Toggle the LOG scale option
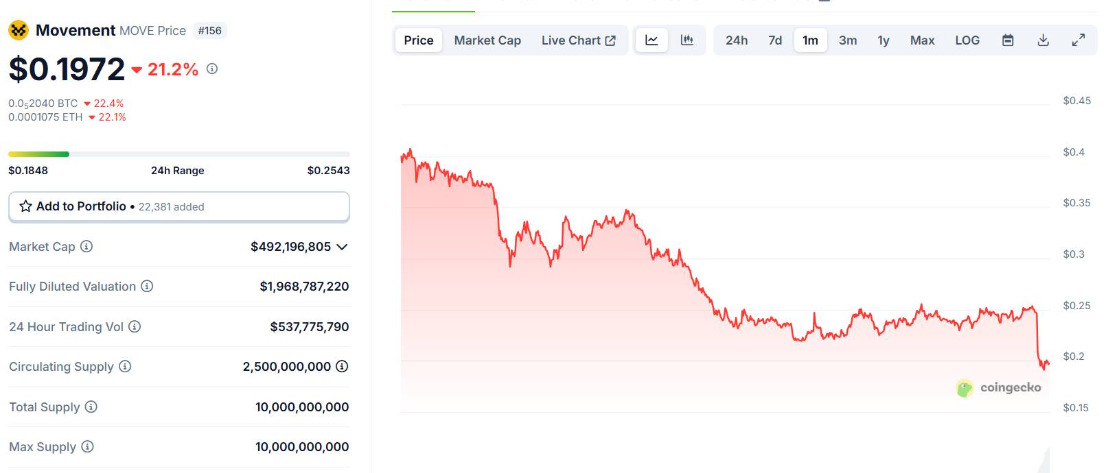 [967, 40]
